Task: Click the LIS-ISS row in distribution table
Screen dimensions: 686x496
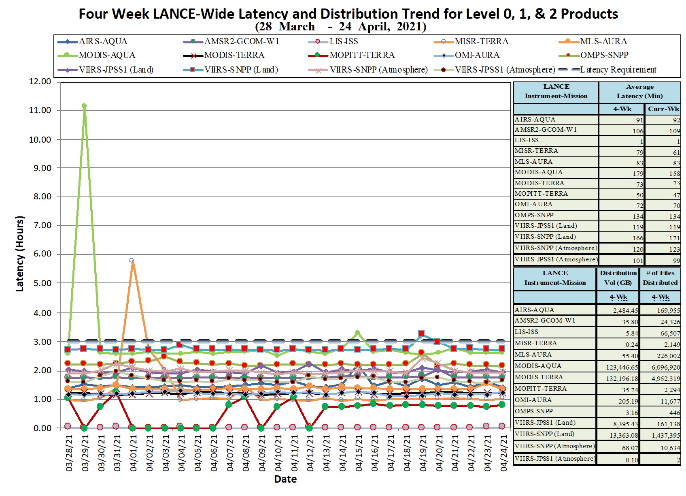Action: 597,332
